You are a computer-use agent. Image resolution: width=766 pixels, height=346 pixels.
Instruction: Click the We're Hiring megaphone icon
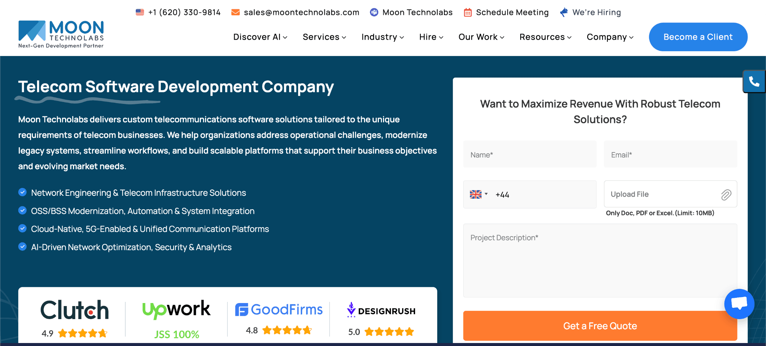pyautogui.click(x=564, y=12)
